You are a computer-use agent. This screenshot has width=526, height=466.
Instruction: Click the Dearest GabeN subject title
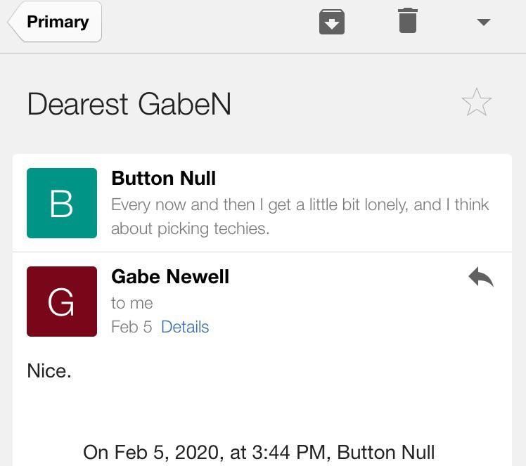[129, 105]
